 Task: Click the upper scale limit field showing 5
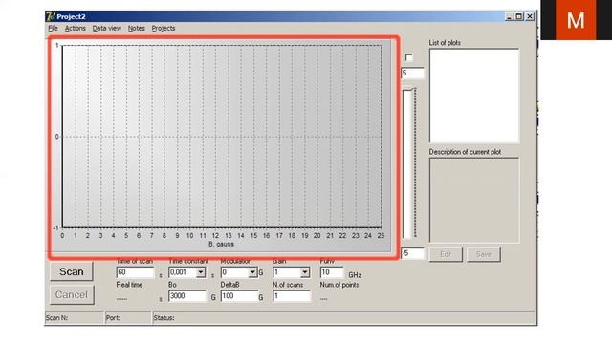(x=412, y=73)
